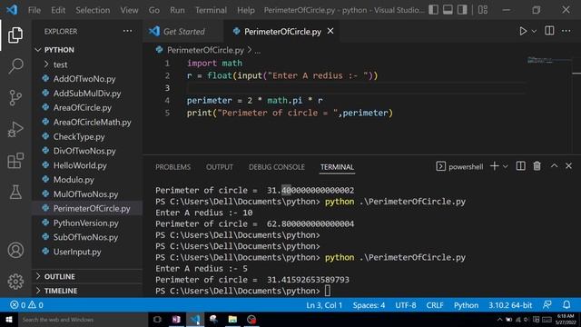Screen dimensions: 581x327
Task: Open VS Code app logo menu
Action: tap(12, 10)
